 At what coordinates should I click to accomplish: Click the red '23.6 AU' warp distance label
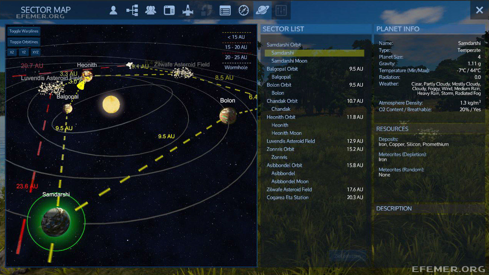[x=27, y=186]
